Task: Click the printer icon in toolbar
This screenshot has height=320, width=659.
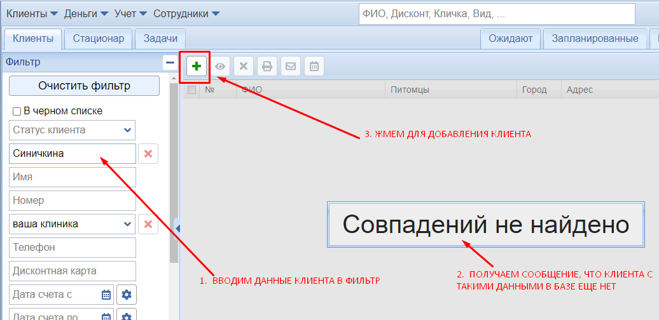Action: tap(267, 66)
